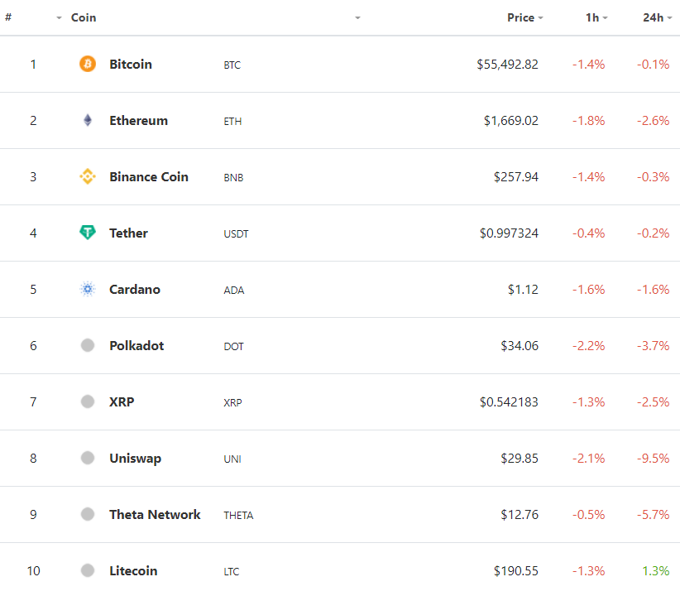Sort by the Coin column header
Screen dimensions: 680x596
click(x=84, y=17)
